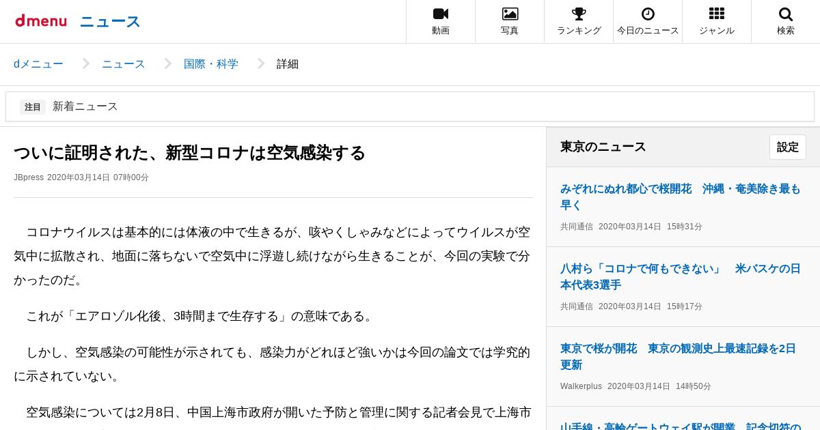Click the 設定 button for Tokyo news
820x430 pixels.
(788, 147)
